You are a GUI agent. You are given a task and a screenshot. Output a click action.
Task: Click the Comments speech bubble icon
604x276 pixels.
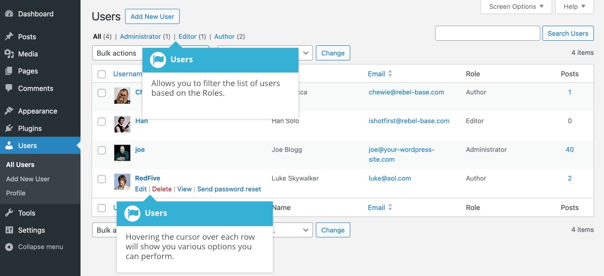click(9, 88)
